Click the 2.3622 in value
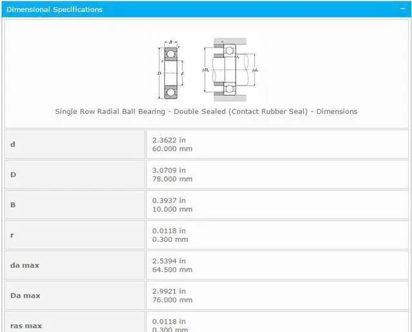Image resolution: width=412 pixels, height=332 pixels. (x=169, y=140)
